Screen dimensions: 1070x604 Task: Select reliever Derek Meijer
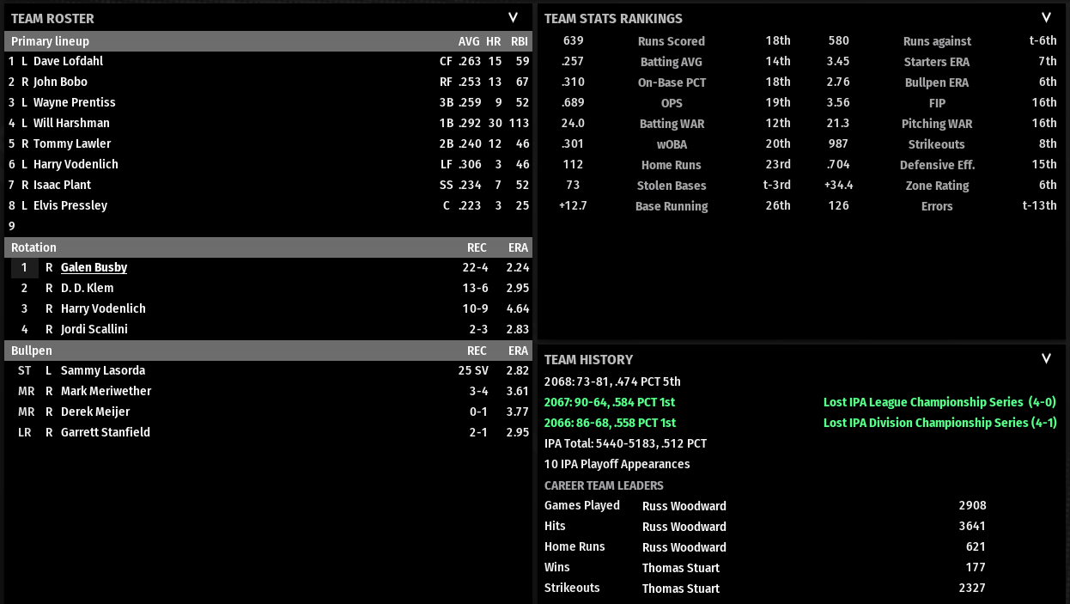[x=95, y=412]
